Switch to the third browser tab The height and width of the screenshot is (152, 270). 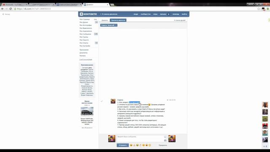pos(69,5)
